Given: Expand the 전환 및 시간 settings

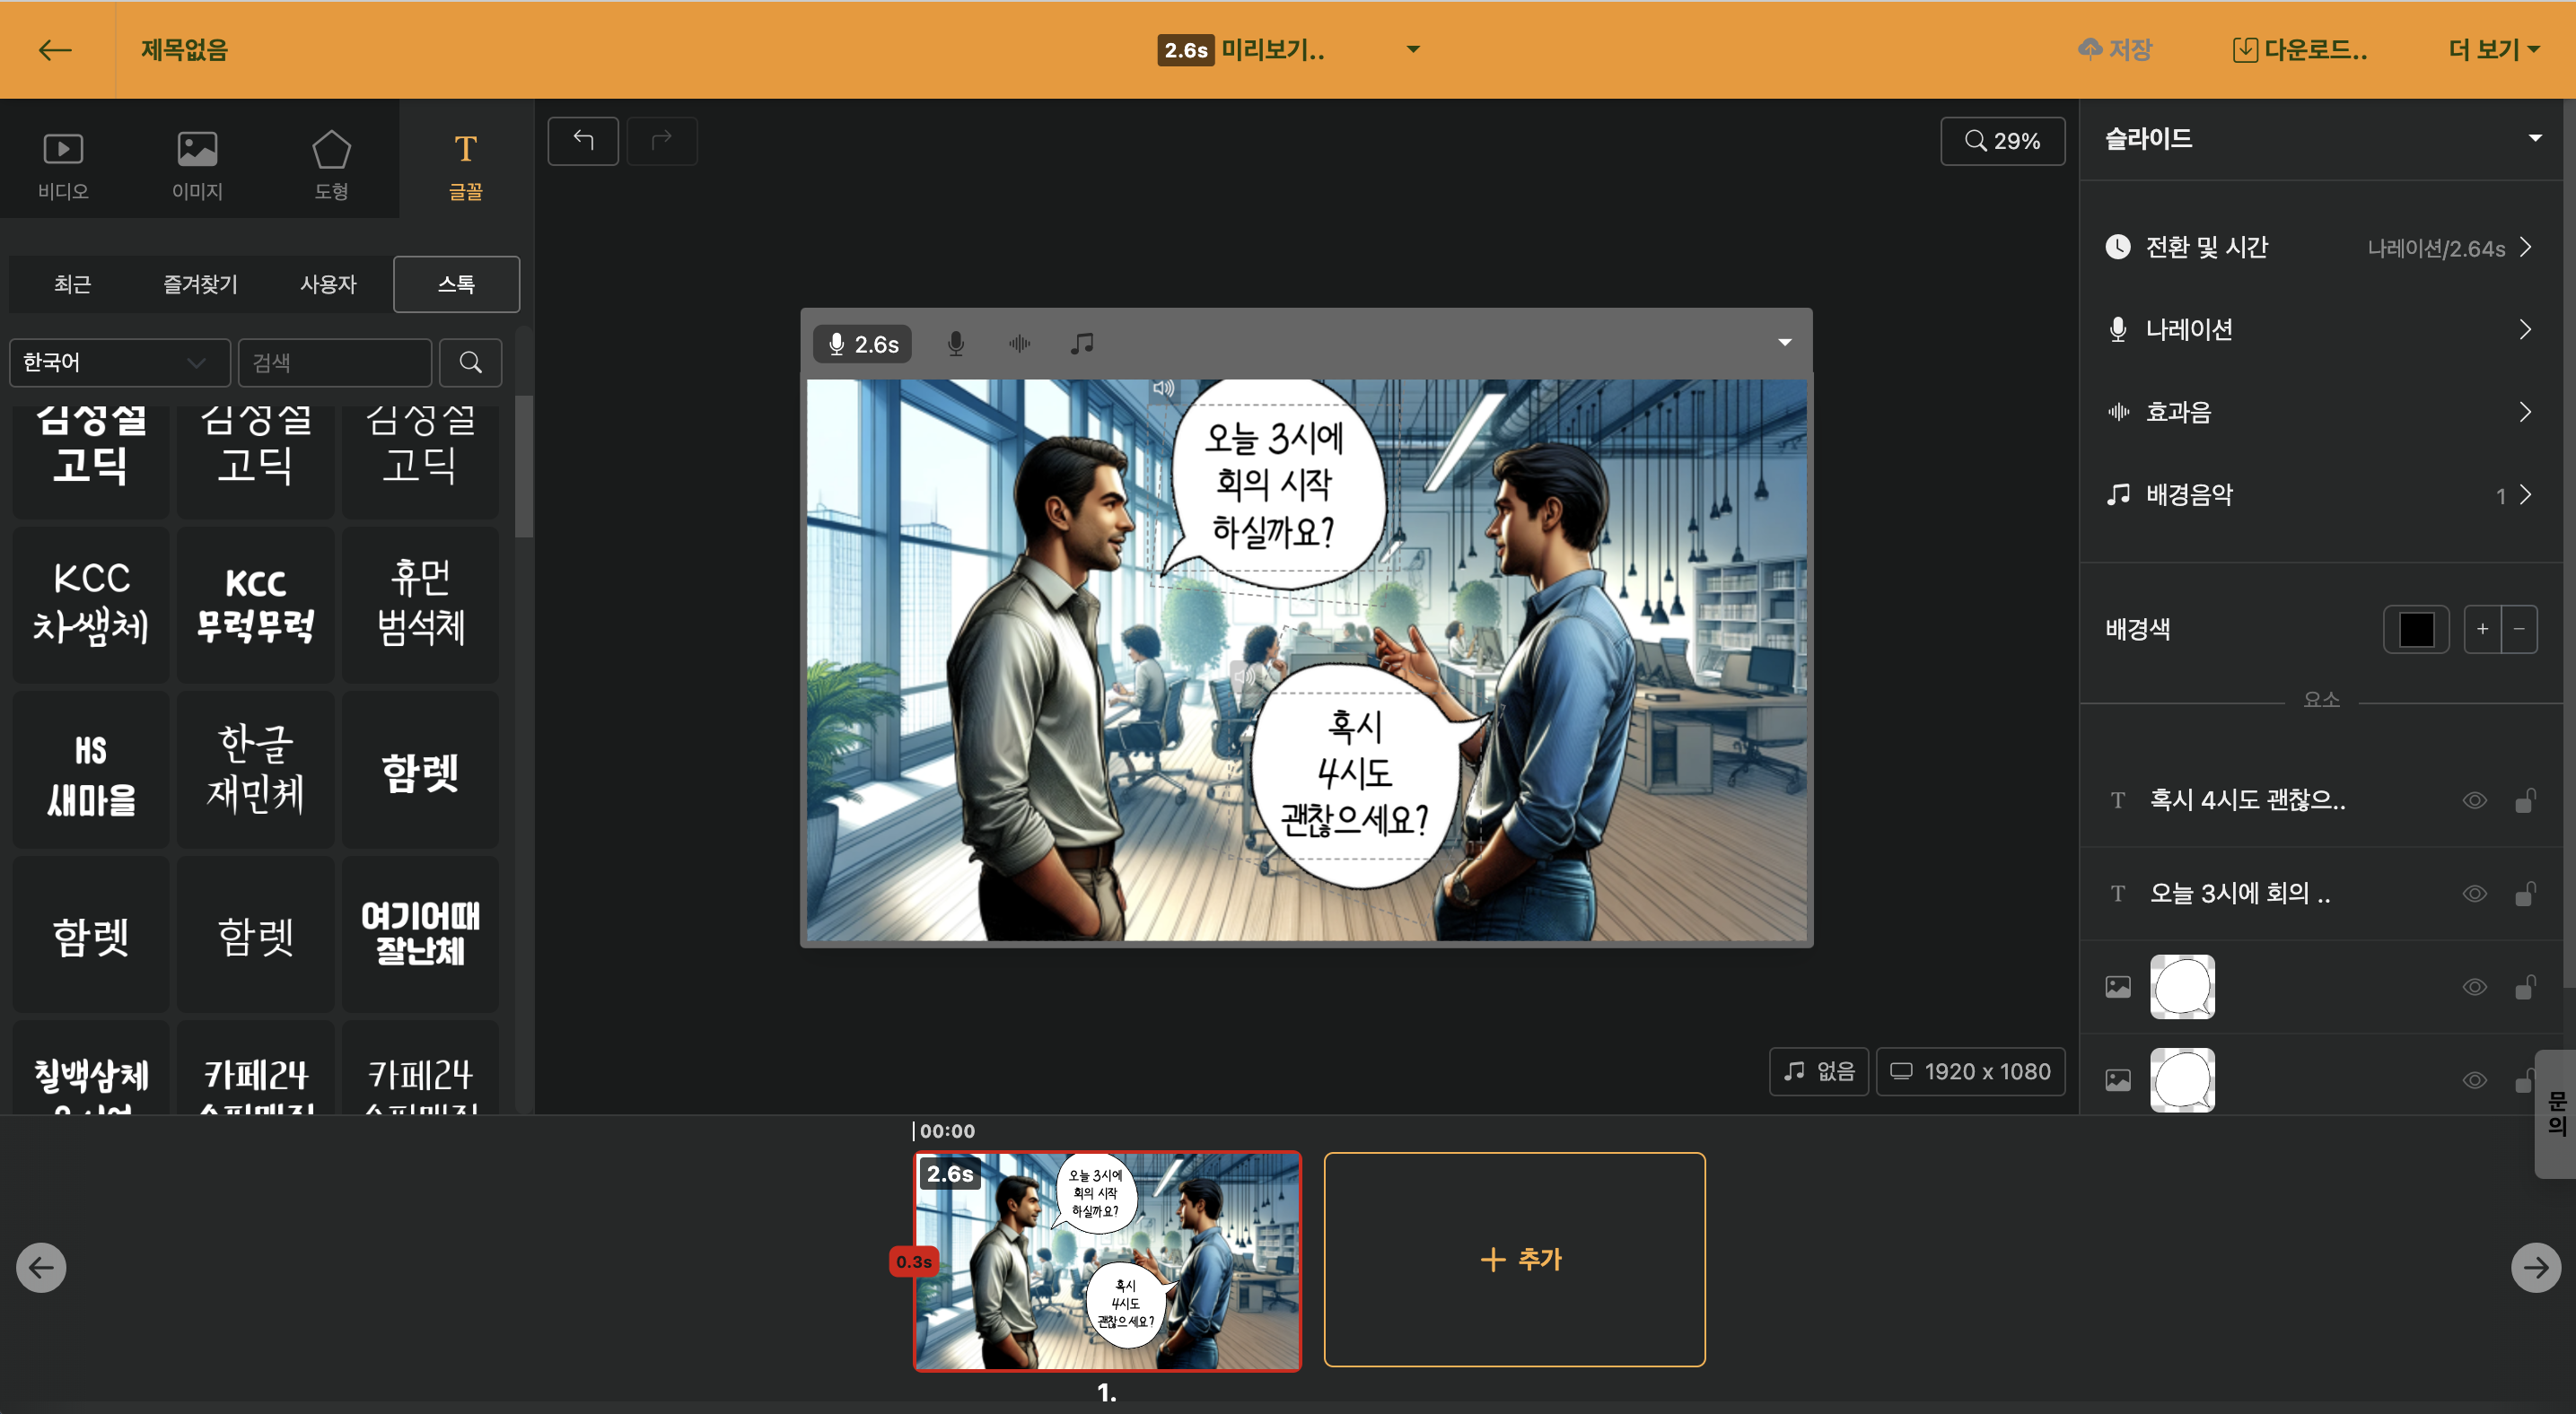Looking at the screenshot, I should (2320, 247).
